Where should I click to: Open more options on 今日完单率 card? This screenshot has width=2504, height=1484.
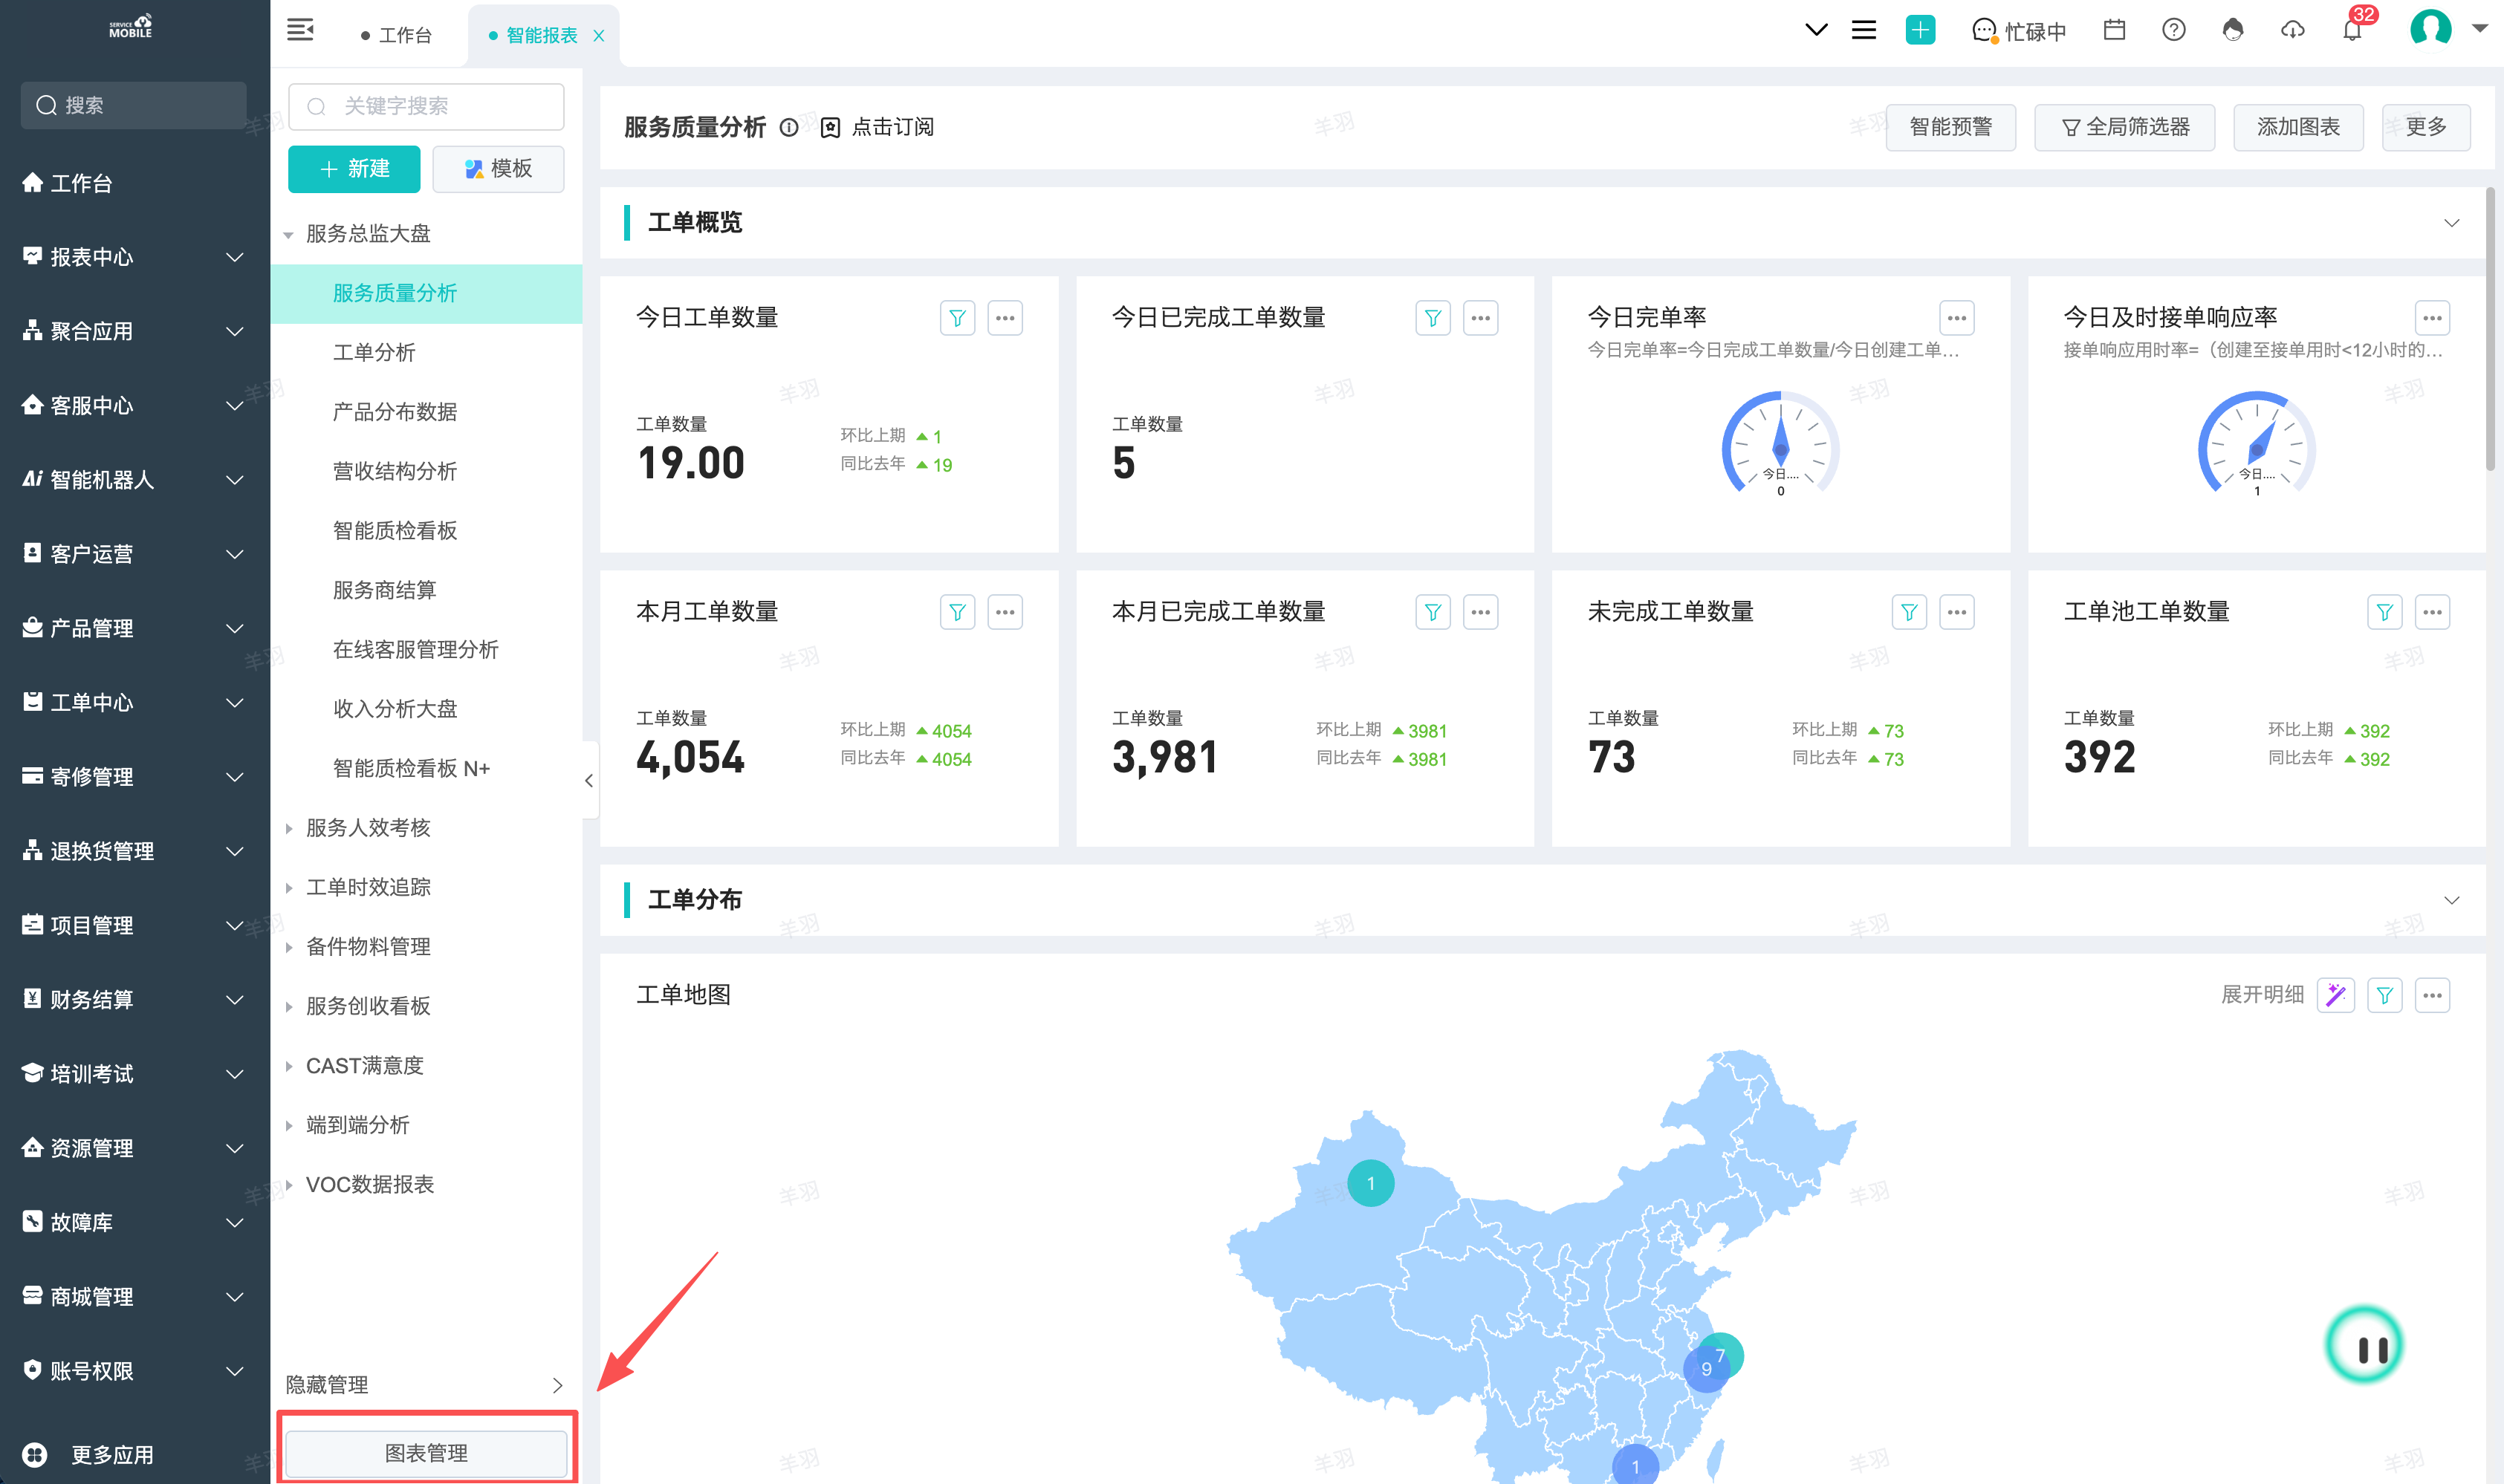(1957, 318)
